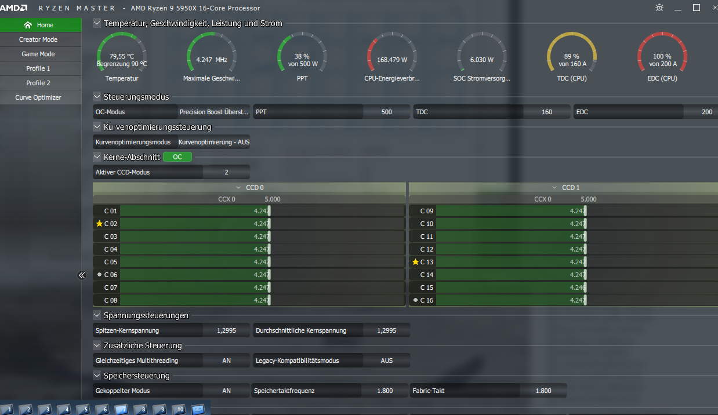Click the AMD logo in the title bar
The width and height of the screenshot is (718, 415).
click(14, 8)
